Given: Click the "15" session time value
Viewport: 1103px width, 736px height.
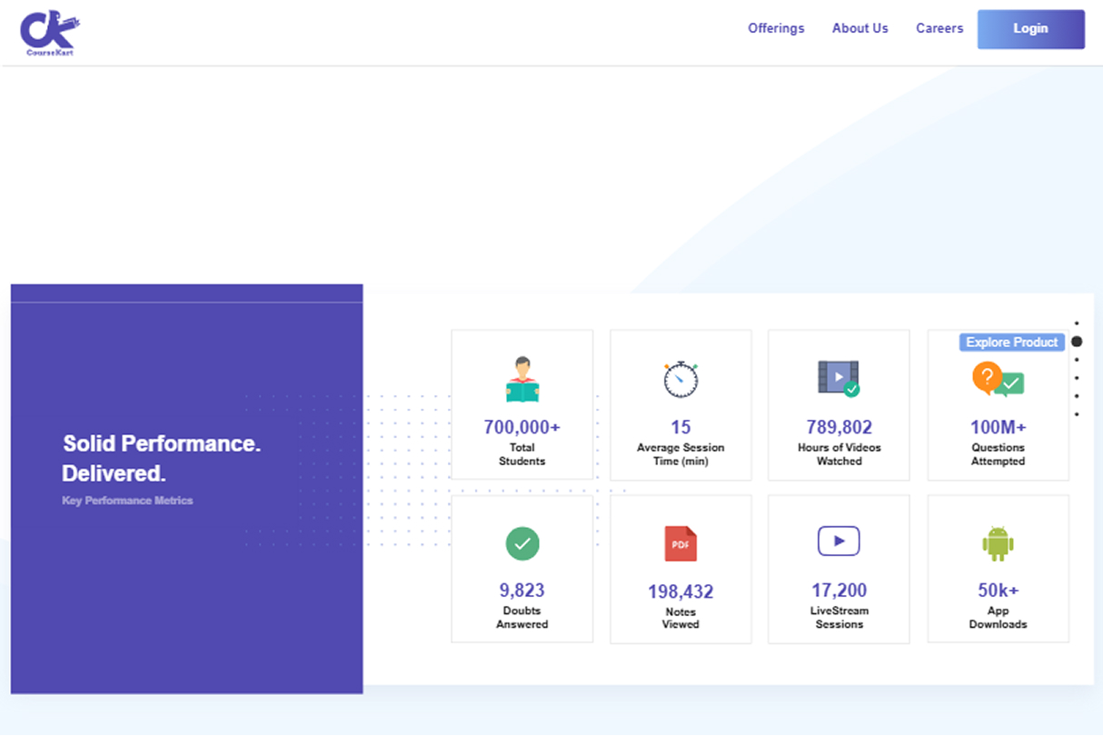Looking at the screenshot, I should coord(681,427).
